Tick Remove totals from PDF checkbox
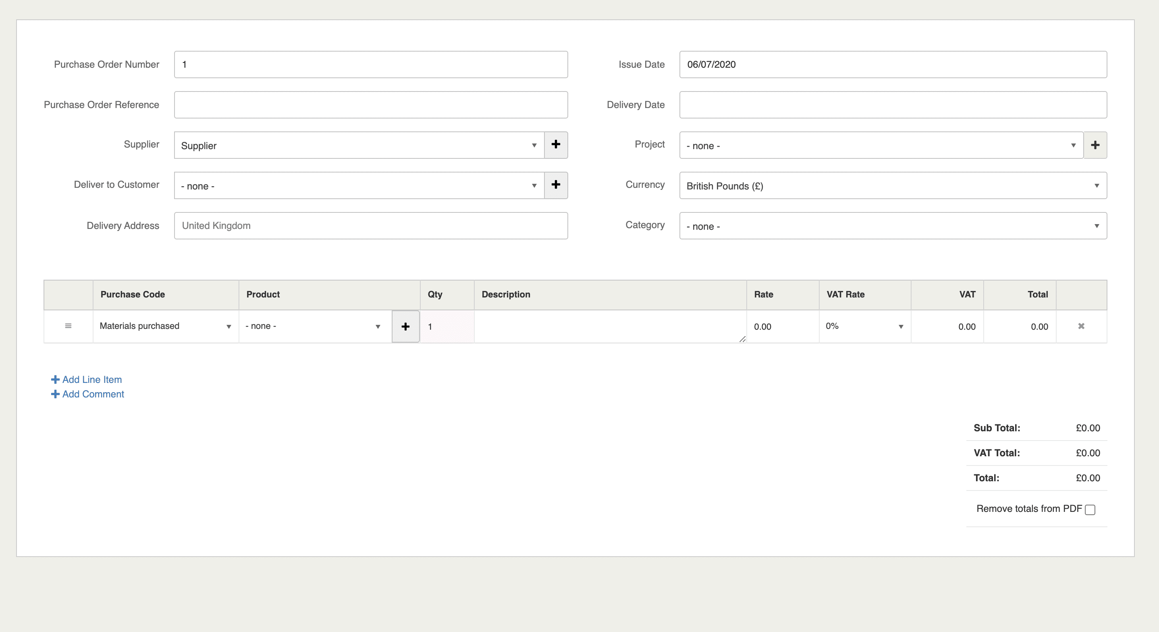Image resolution: width=1159 pixels, height=632 pixels. (x=1090, y=509)
